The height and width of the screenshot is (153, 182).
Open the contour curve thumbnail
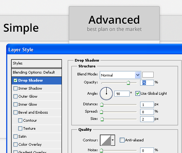(106, 140)
